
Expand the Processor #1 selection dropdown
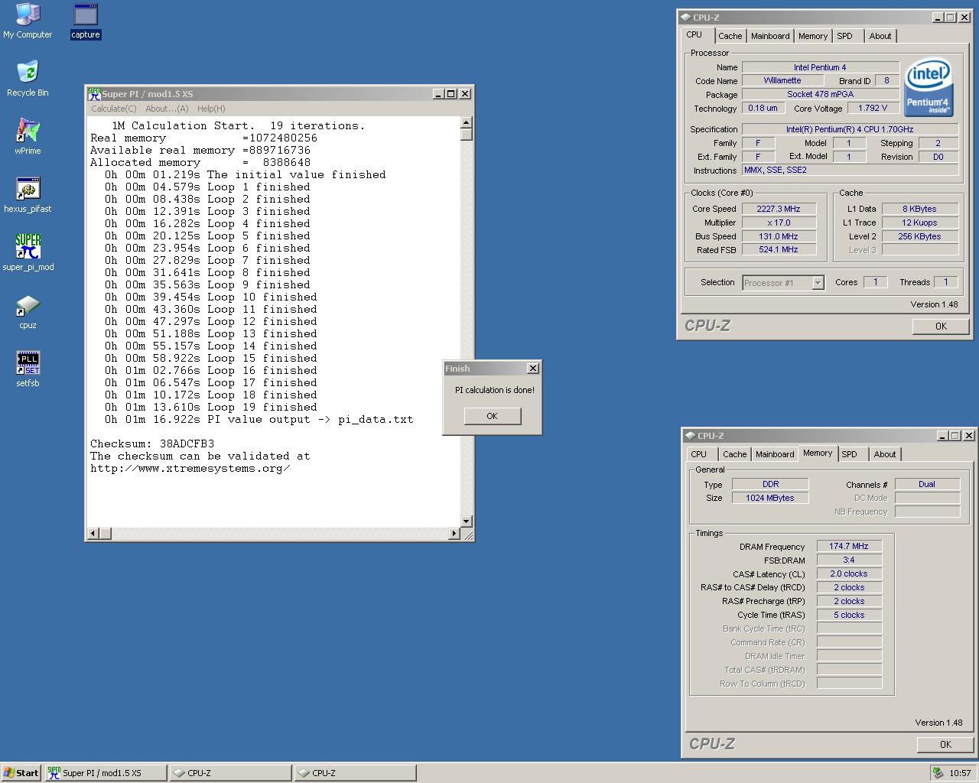818,283
